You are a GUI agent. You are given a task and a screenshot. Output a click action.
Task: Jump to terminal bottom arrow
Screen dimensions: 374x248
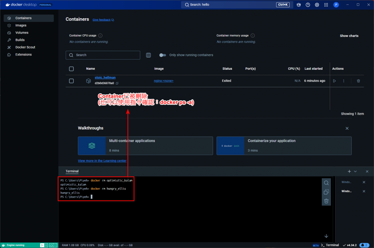coord(326,236)
